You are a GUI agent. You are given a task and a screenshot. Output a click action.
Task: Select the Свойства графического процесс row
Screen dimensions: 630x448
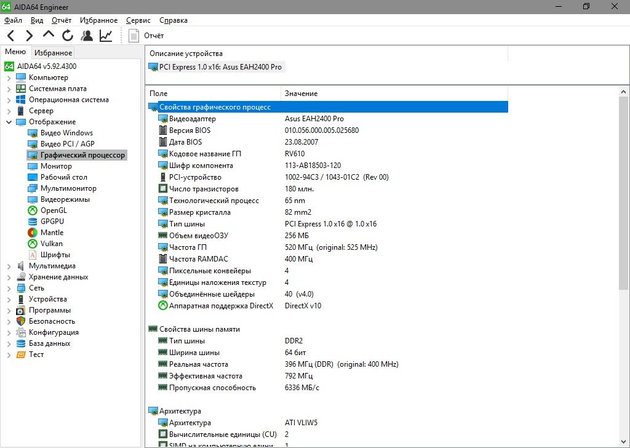(328, 107)
